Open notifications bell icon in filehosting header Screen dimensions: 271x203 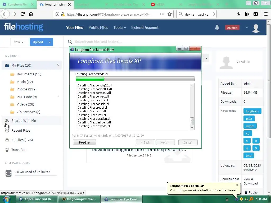coord(217,27)
